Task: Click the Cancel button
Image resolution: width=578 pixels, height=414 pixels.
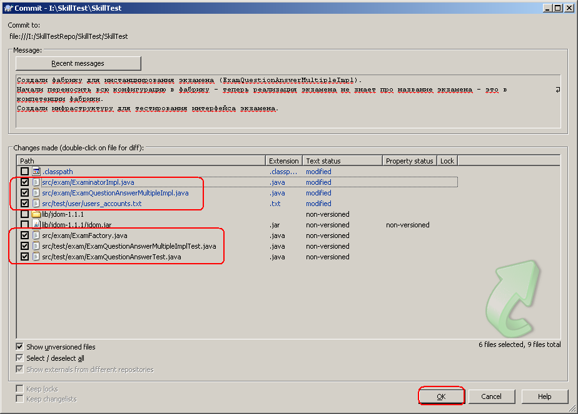Action: click(492, 396)
